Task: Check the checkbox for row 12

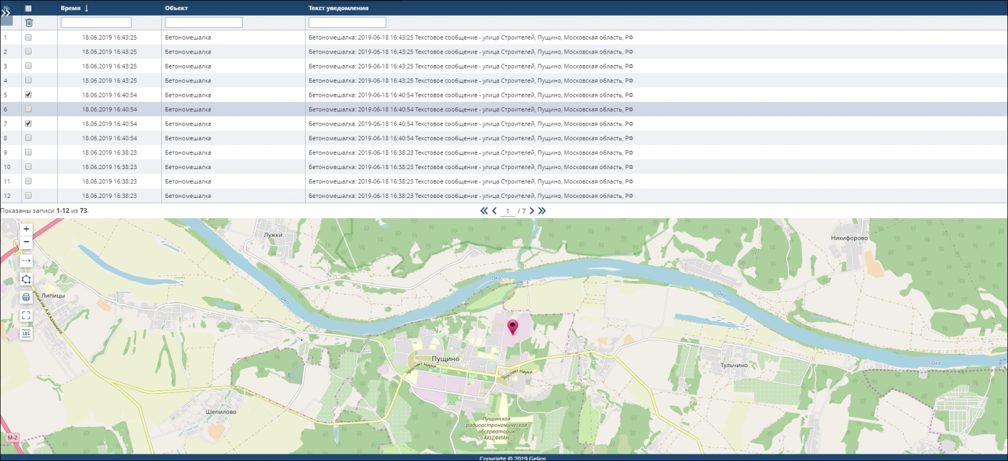Action: click(28, 196)
